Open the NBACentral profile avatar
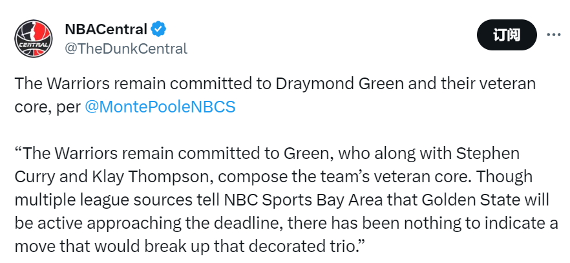Image resolution: width=570 pixels, height=263 pixels. [34, 39]
